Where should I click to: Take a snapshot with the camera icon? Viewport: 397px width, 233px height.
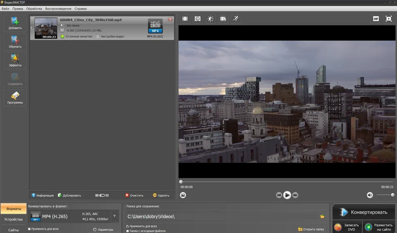(x=183, y=195)
